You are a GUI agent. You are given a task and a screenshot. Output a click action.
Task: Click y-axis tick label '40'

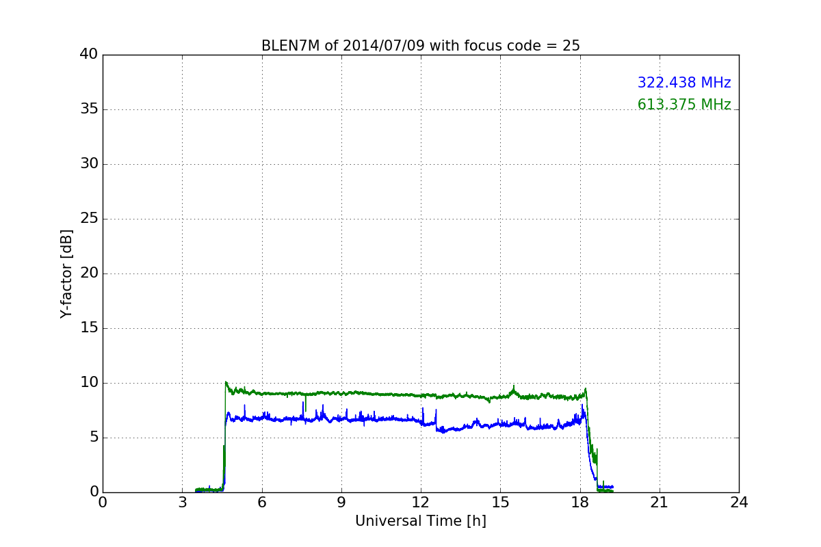point(89,55)
